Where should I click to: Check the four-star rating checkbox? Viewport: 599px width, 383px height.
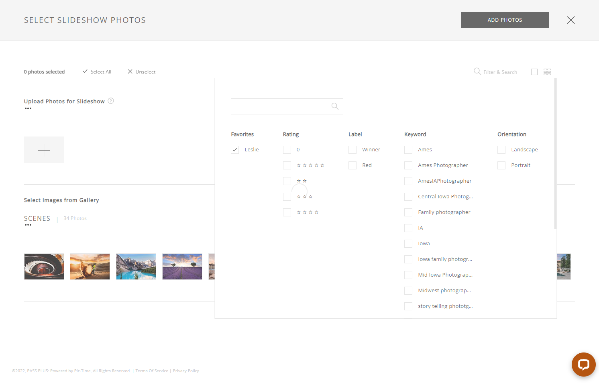click(287, 212)
